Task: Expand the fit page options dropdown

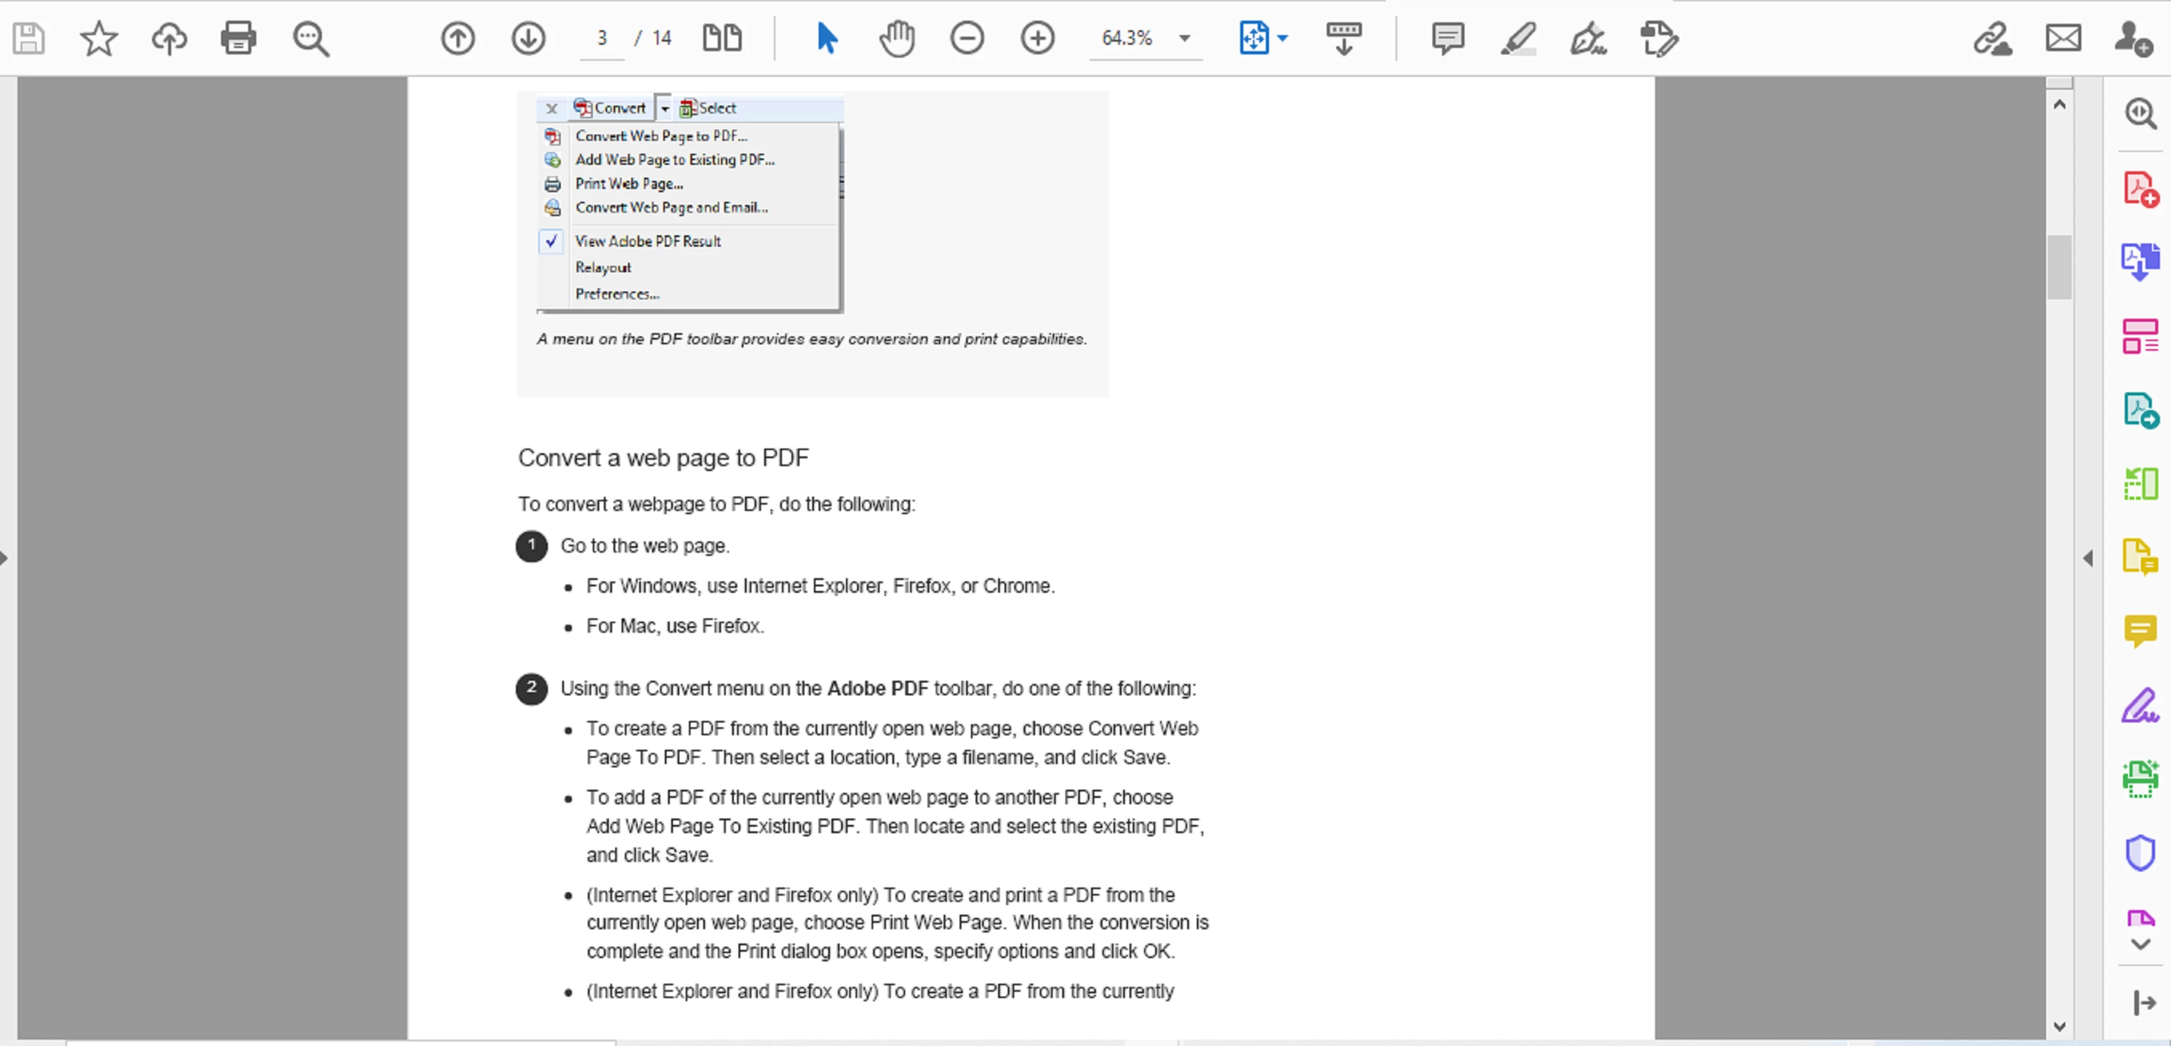Action: tap(1283, 38)
